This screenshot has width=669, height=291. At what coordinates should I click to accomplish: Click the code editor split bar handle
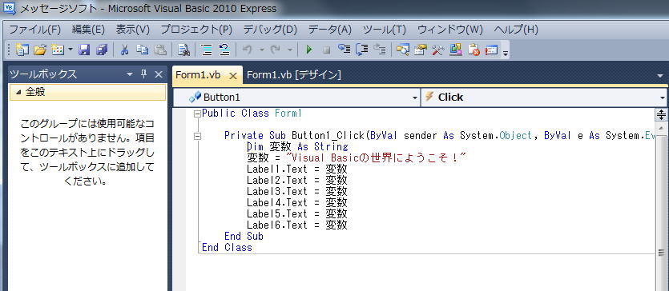click(661, 114)
